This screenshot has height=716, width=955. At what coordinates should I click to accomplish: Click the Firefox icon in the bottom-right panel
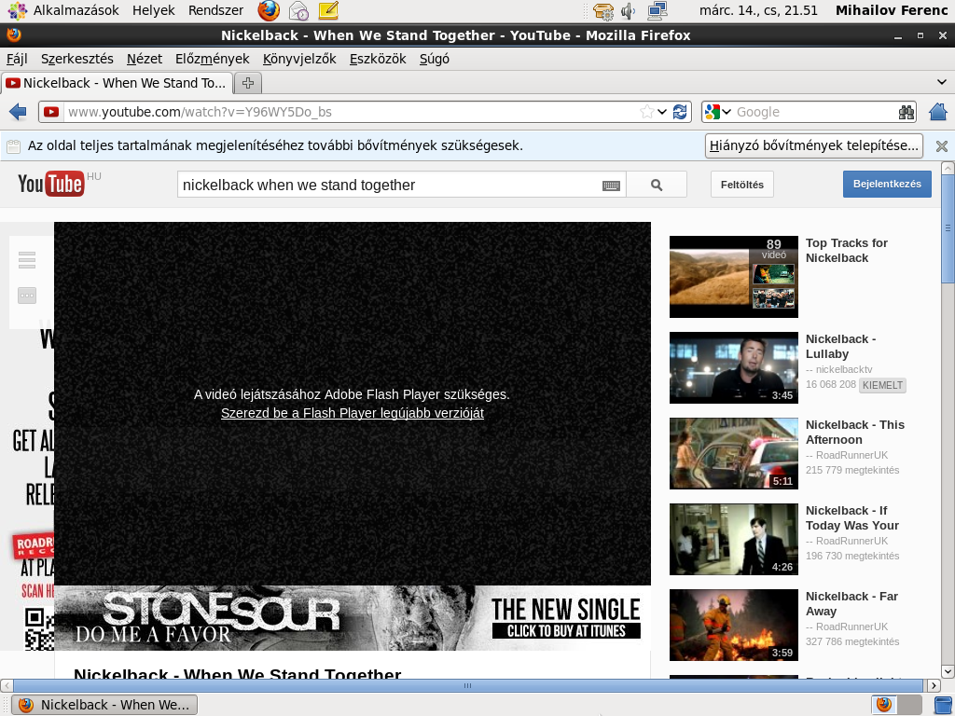(x=884, y=705)
